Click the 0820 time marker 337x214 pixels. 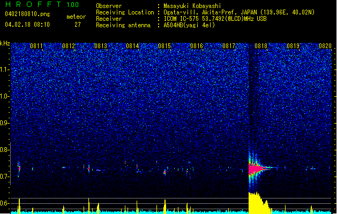point(325,46)
